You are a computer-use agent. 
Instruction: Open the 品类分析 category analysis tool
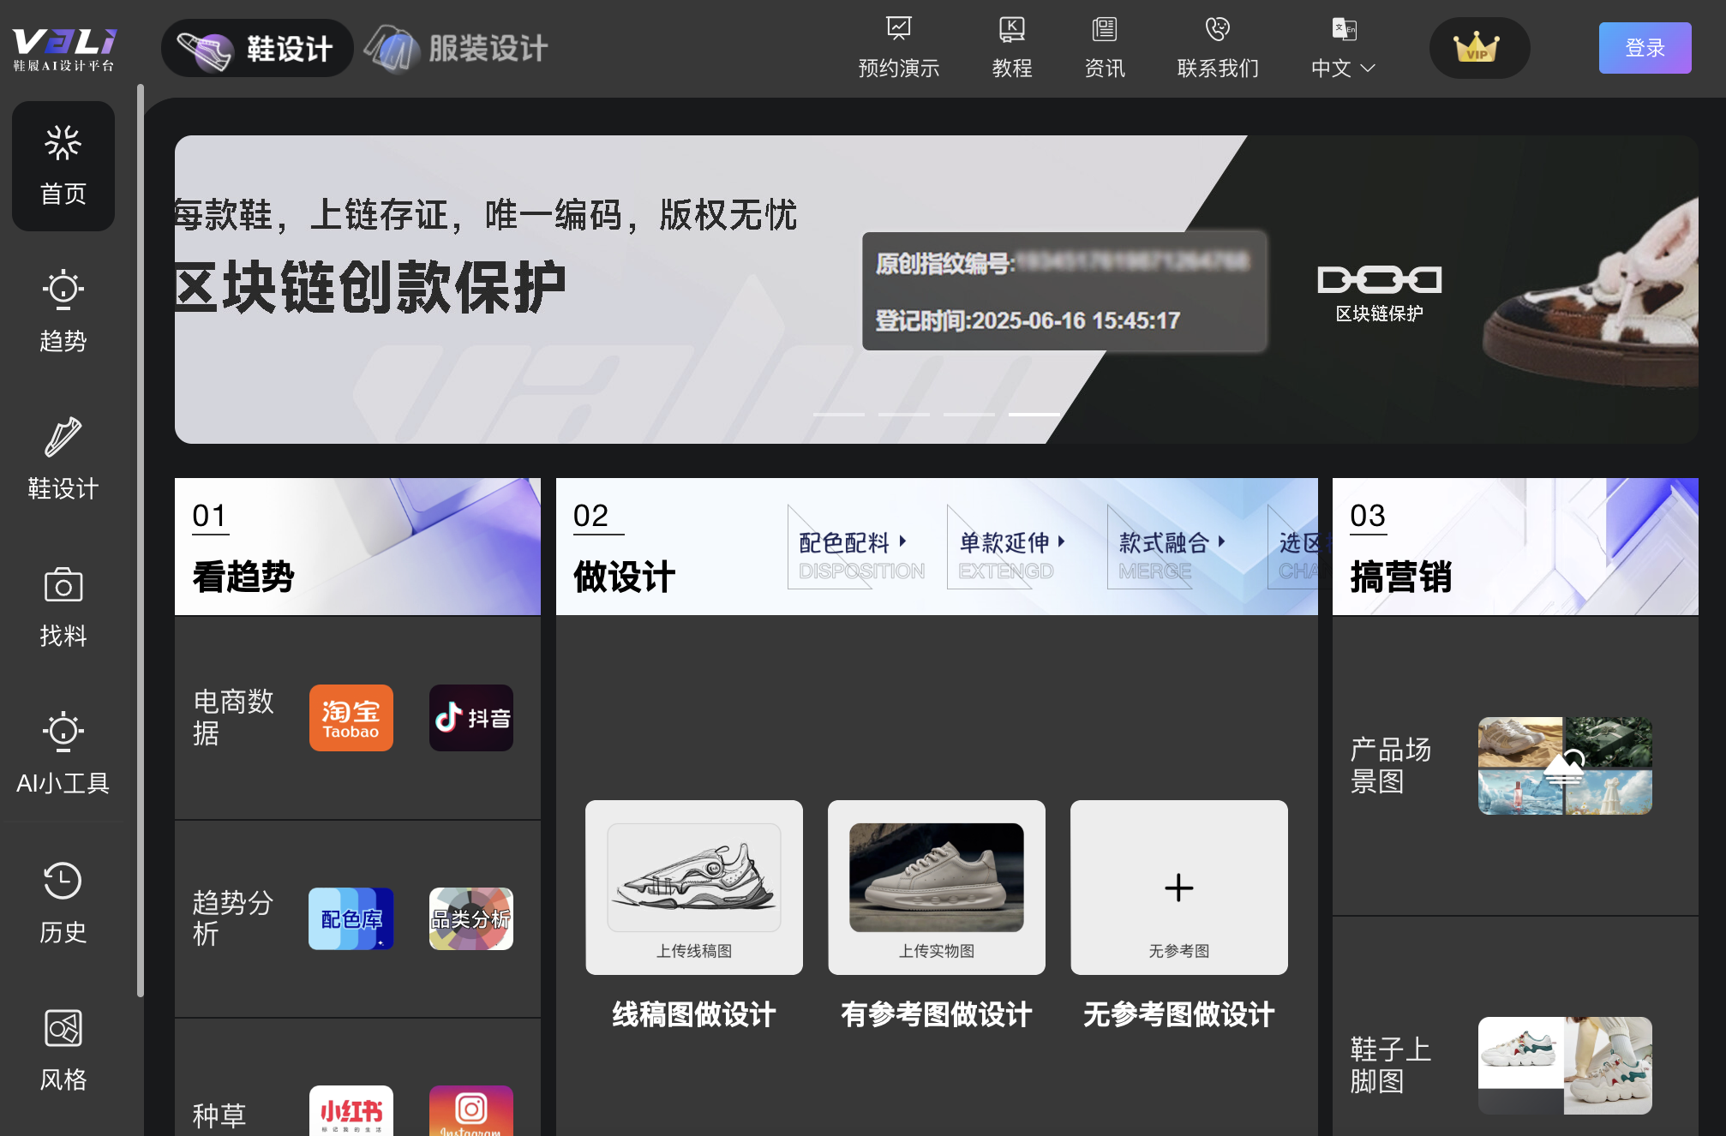tap(470, 919)
